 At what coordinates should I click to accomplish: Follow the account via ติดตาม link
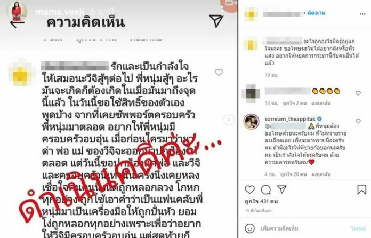316,13
